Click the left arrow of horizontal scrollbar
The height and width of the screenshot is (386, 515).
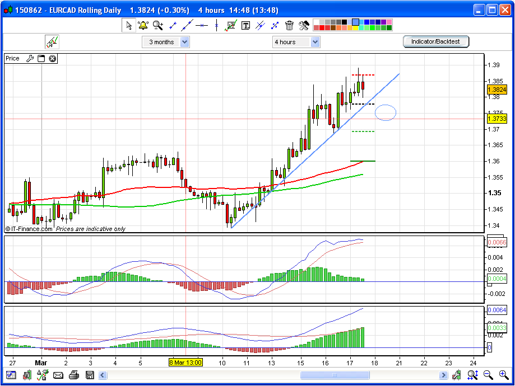point(103,375)
